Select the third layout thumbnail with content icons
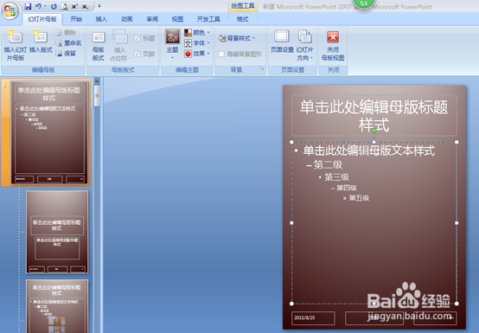479x333 pixels. coord(57,306)
